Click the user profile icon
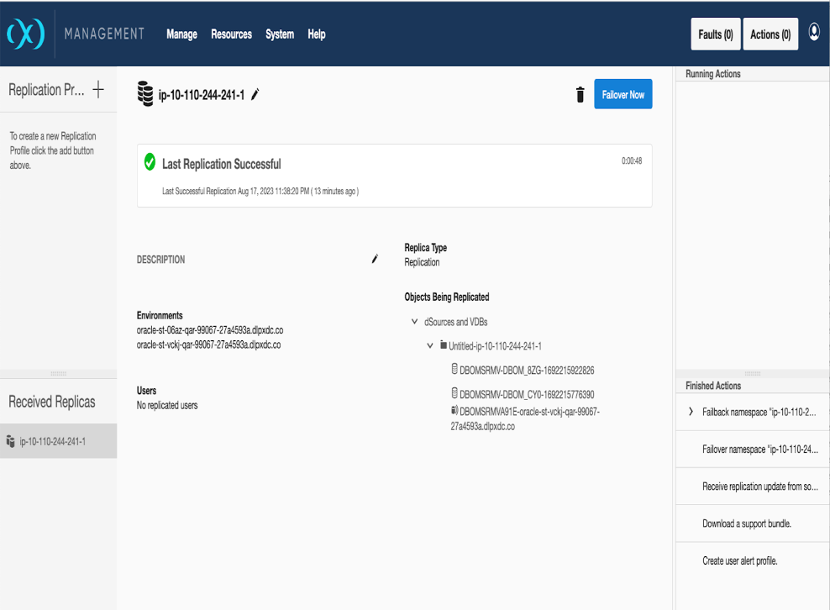This screenshot has width=830, height=610. coord(814,32)
